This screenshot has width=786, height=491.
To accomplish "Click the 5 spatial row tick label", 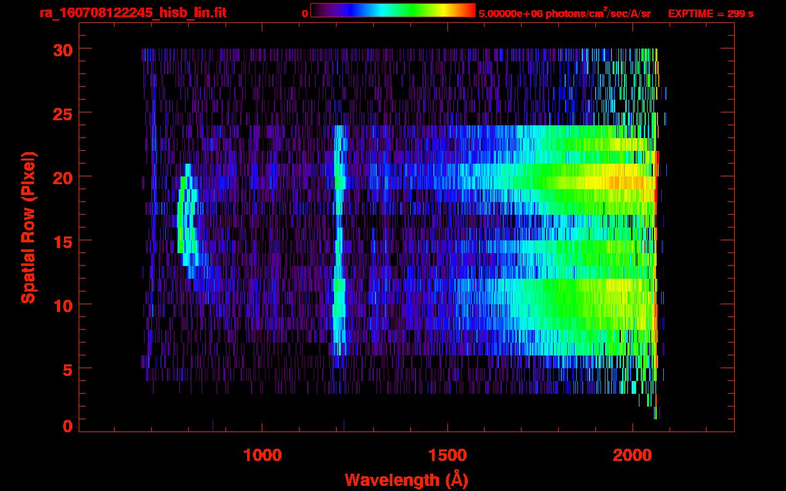I will (66, 369).
